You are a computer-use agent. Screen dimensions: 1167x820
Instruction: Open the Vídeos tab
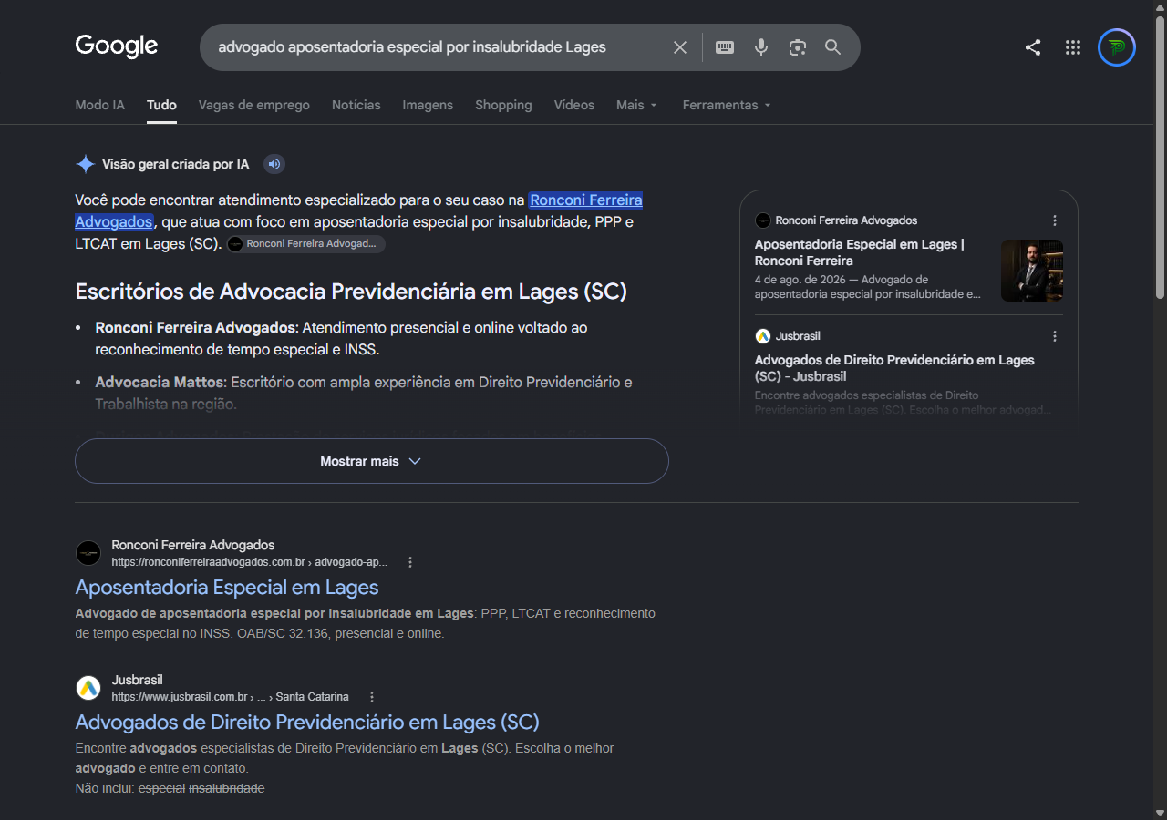coord(574,105)
